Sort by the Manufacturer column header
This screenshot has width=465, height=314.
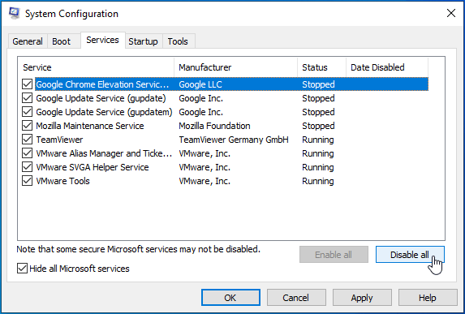236,67
